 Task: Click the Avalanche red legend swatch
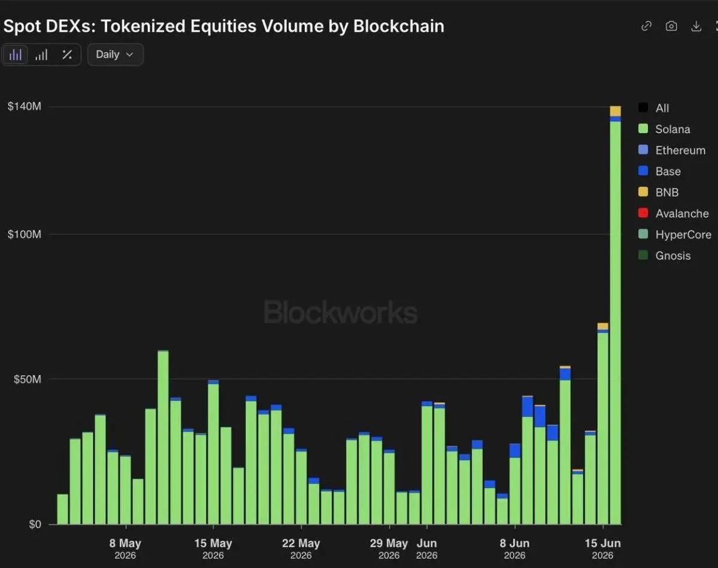643,213
